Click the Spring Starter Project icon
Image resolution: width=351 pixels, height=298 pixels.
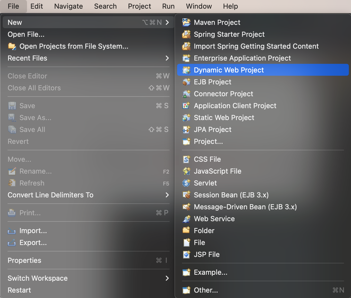[186, 34]
